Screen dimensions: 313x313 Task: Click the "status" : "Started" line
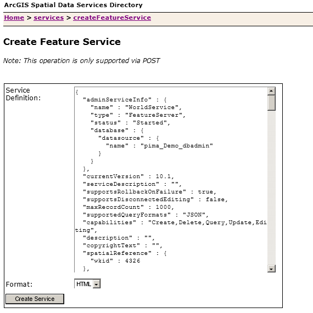point(130,123)
